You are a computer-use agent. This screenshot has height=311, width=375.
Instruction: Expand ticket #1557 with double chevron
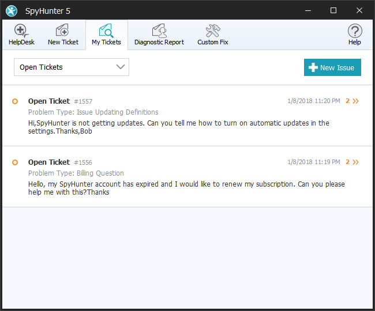[355, 101]
